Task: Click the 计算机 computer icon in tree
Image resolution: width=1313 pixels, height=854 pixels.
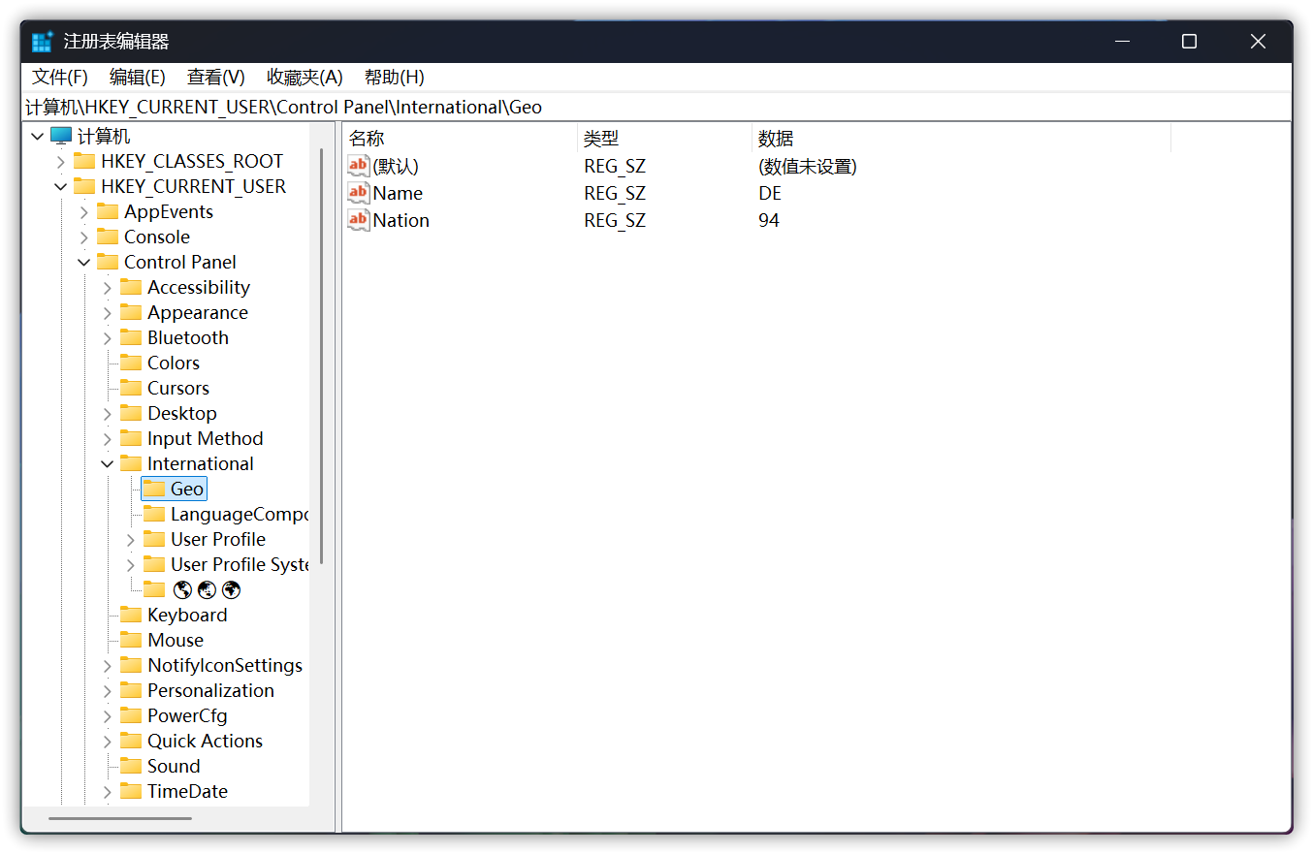Action: [61, 136]
